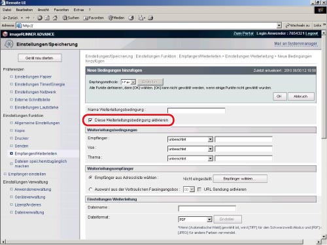Click the Home page icon
Image resolution: width=327 pixels, height=245 pixels.
pos(55,18)
